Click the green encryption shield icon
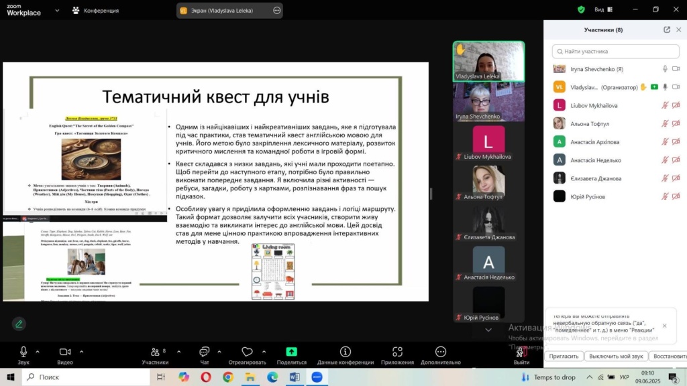This screenshot has width=687, height=386. 582,9
